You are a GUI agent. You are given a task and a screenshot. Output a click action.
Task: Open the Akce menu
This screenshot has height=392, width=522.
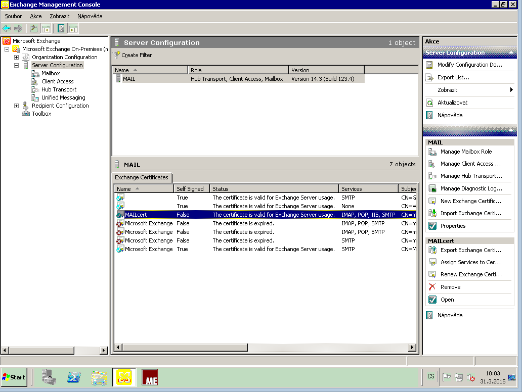coord(35,16)
